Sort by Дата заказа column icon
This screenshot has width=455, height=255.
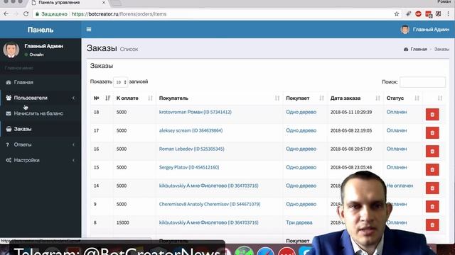pyautogui.click(x=378, y=98)
